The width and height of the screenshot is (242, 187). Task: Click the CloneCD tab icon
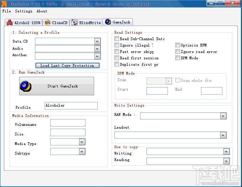pyautogui.click(x=47, y=23)
